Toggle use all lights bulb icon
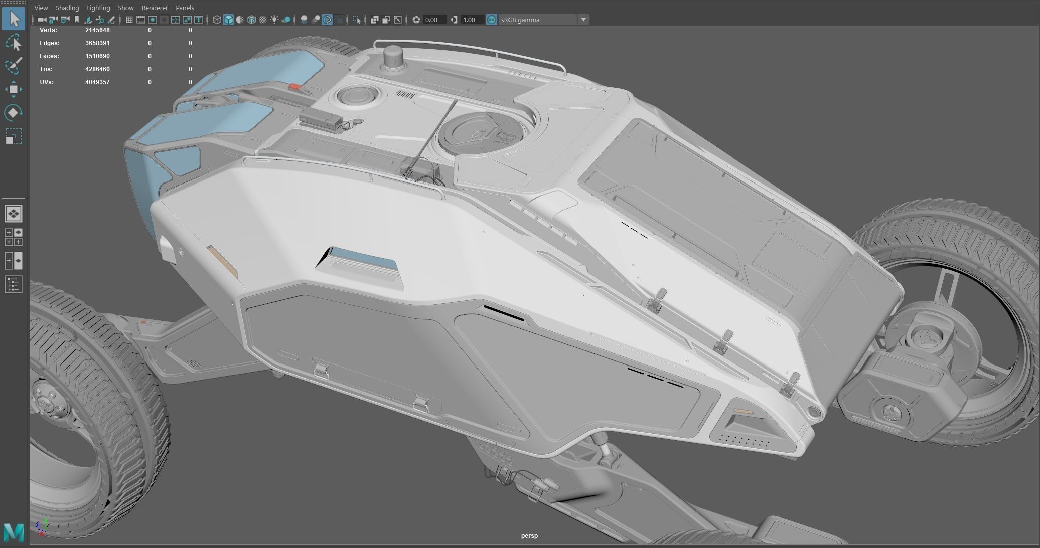This screenshot has height=548, width=1040. (x=274, y=20)
